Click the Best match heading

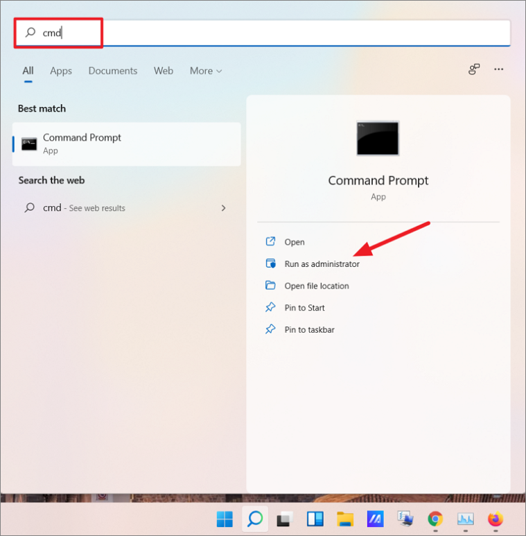point(42,109)
